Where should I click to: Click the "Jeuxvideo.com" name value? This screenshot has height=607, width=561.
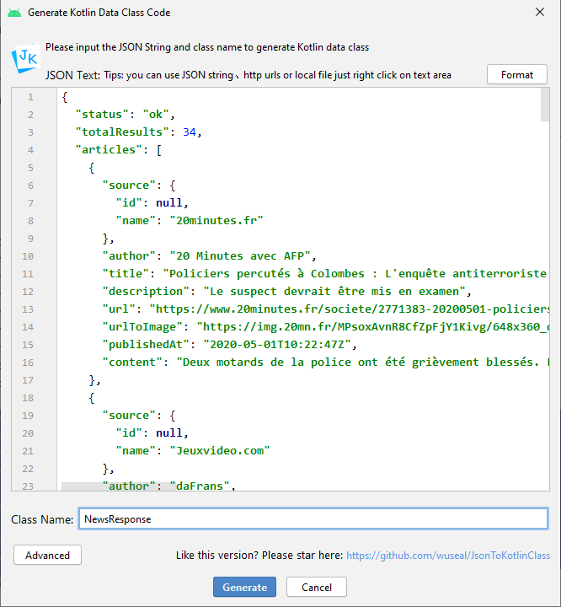coord(219,450)
